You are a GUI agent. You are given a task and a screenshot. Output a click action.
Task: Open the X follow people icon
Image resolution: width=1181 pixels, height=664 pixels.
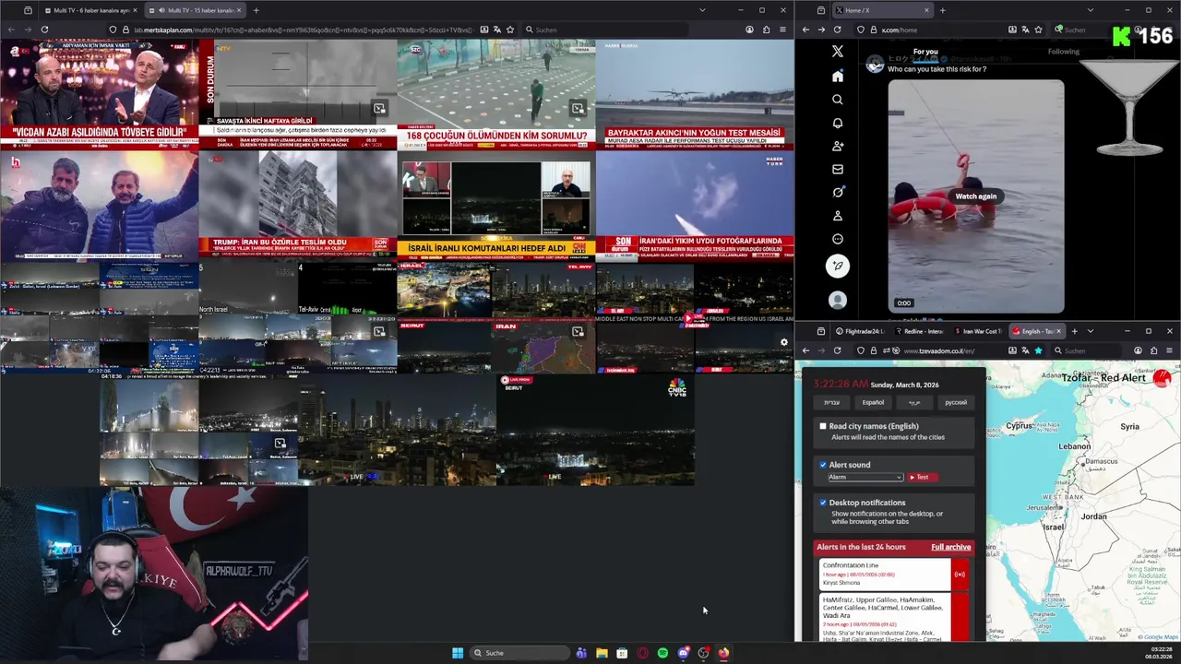tap(837, 146)
